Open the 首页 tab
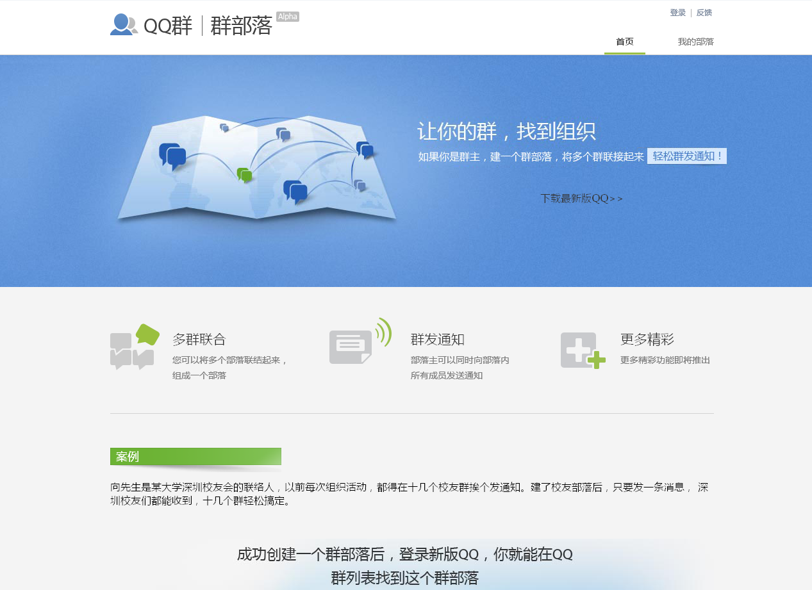This screenshot has height=590, width=812. pyautogui.click(x=625, y=42)
